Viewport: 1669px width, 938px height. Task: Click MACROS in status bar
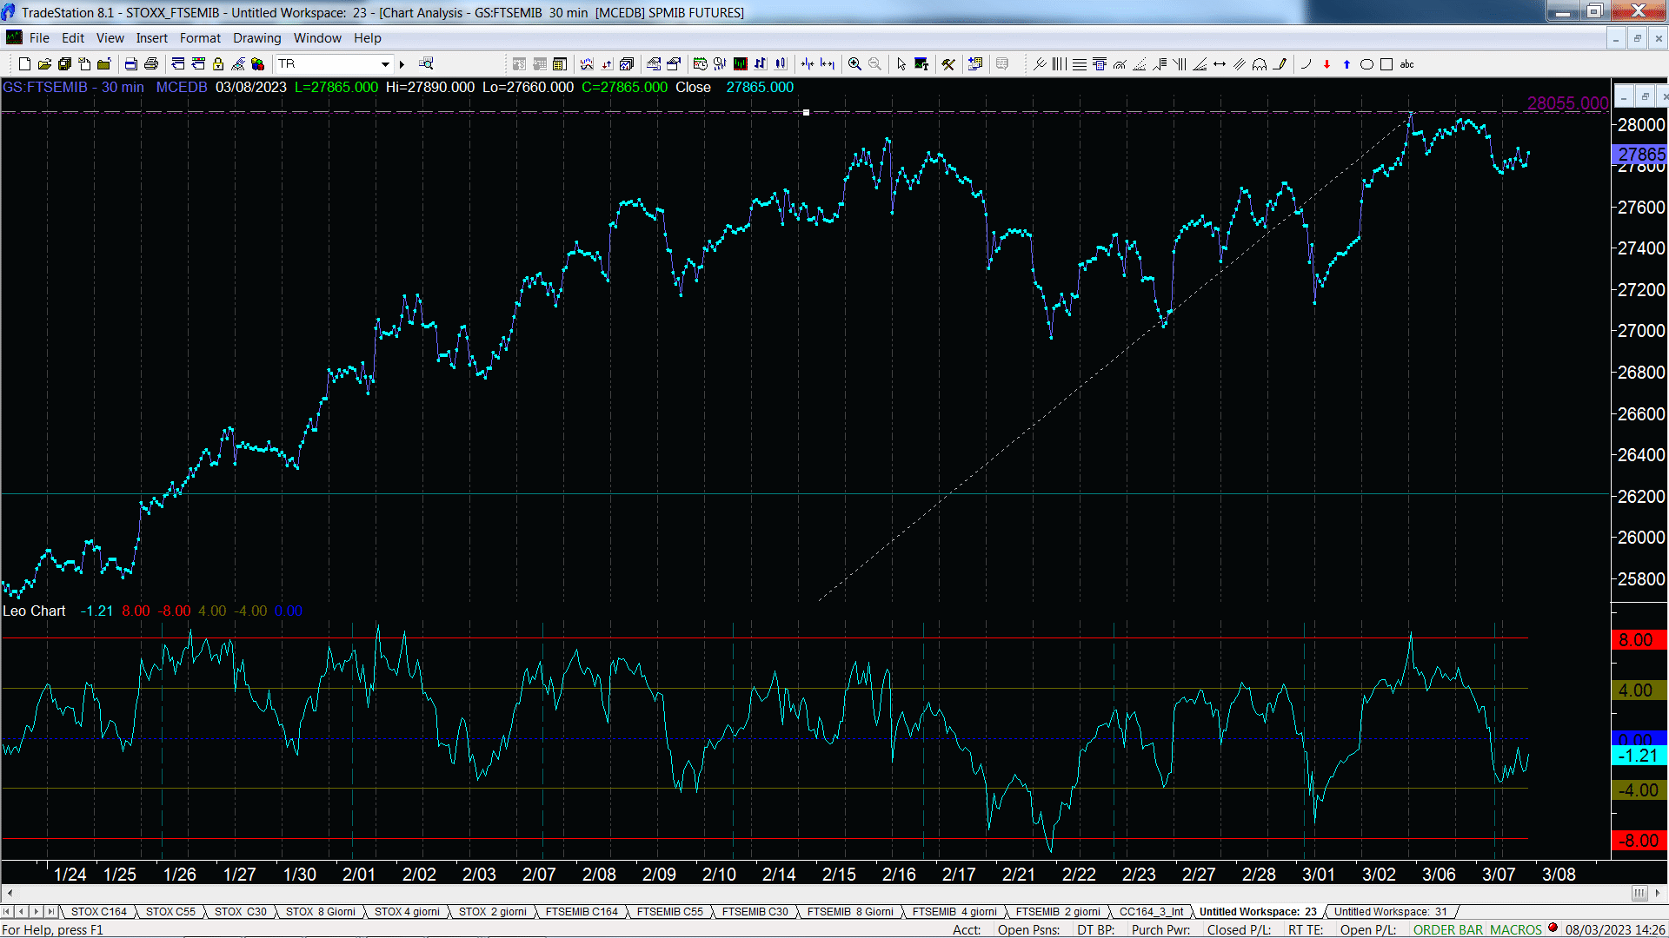pos(1515,930)
